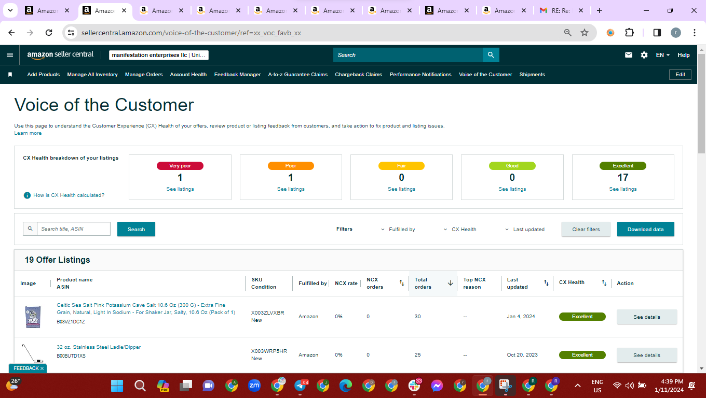Open the Celtic Sea Salt product thumbnail
The image size is (706, 398).
[33, 317]
